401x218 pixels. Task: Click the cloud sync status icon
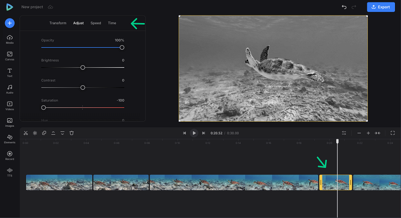[x=51, y=7]
